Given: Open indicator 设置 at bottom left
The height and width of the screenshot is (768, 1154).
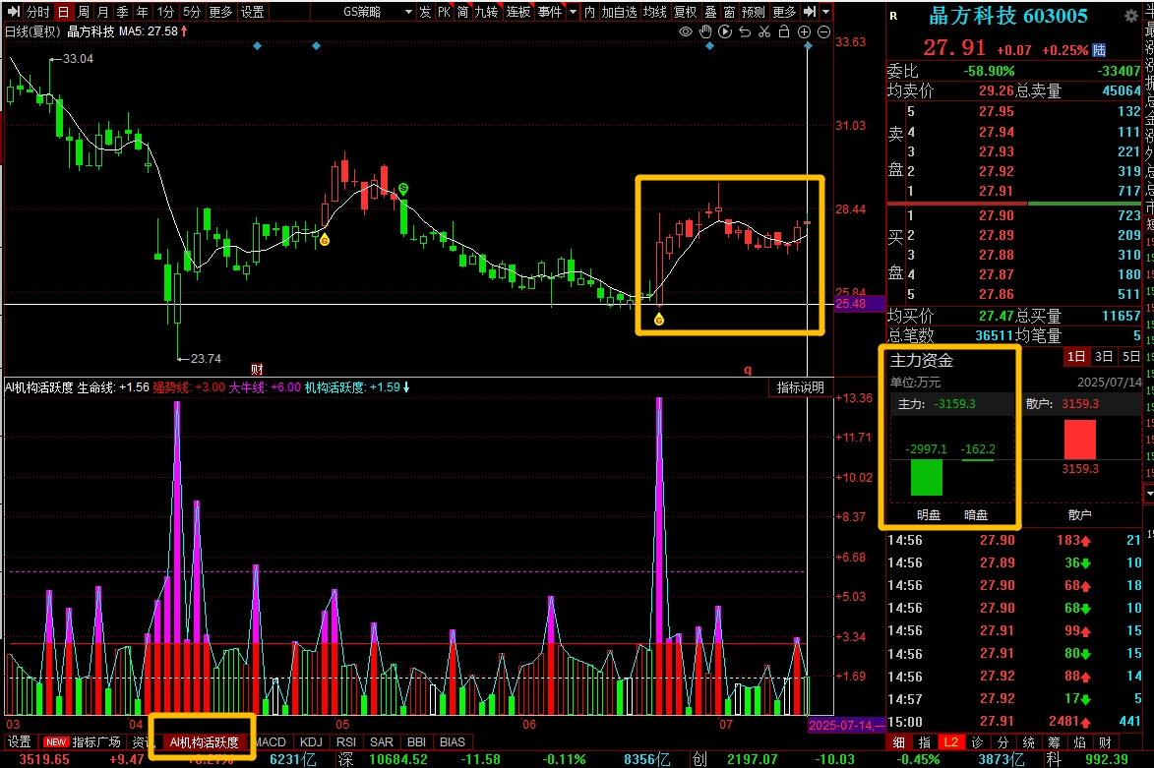Looking at the screenshot, I should pyautogui.click(x=19, y=742).
